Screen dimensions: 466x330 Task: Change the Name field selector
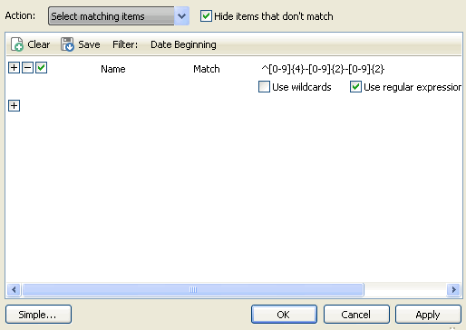pyautogui.click(x=113, y=69)
